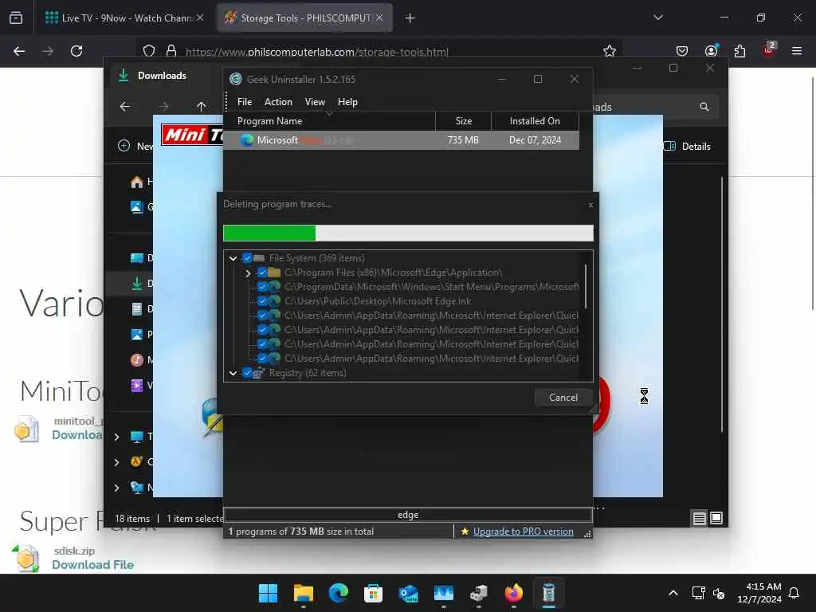
Task: Click the PRO version star icon
Action: pyautogui.click(x=465, y=532)
